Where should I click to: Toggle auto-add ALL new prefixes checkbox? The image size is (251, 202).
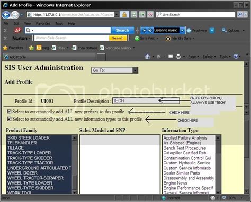(x=9, y=112)
